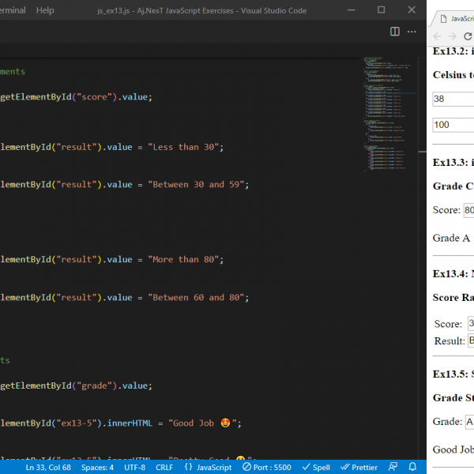The image size is (474, 474).
Task: Click the Celsius input field containing 38
Action: click(453, 100)
